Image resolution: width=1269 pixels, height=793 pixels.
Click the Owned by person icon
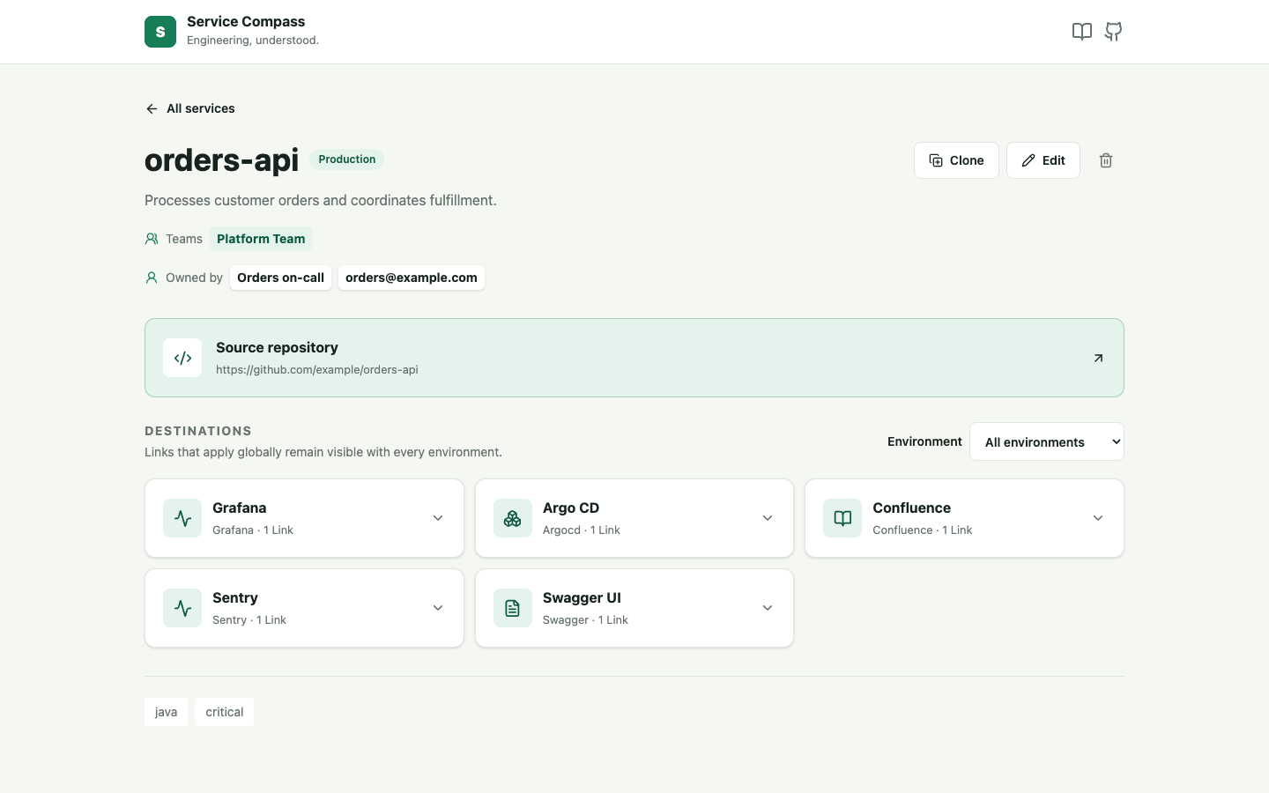[x=152, y=278]
